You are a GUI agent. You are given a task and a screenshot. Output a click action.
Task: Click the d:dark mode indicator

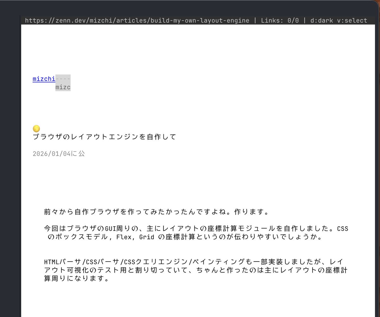(322, 21)
